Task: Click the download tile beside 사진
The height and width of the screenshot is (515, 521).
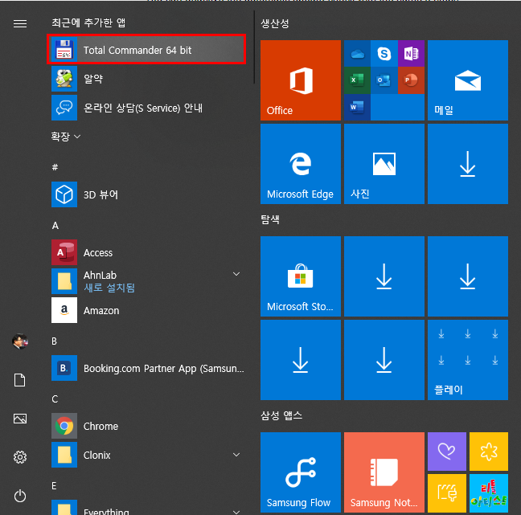Action: coord(467,164)
